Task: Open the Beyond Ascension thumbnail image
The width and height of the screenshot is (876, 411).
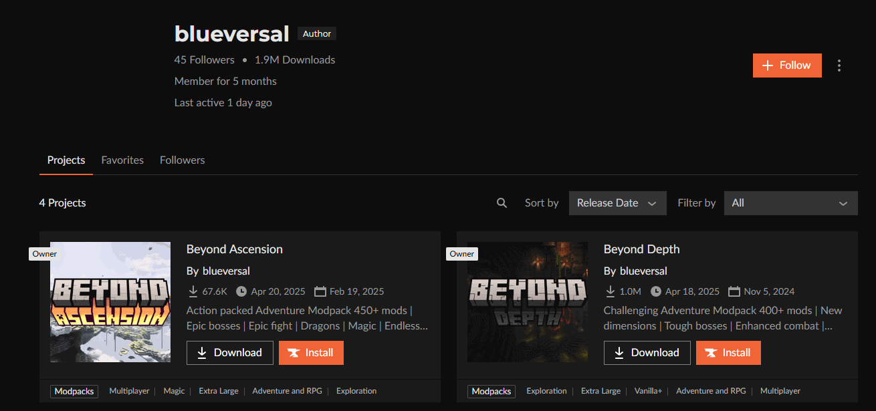Action: [110, 302]
